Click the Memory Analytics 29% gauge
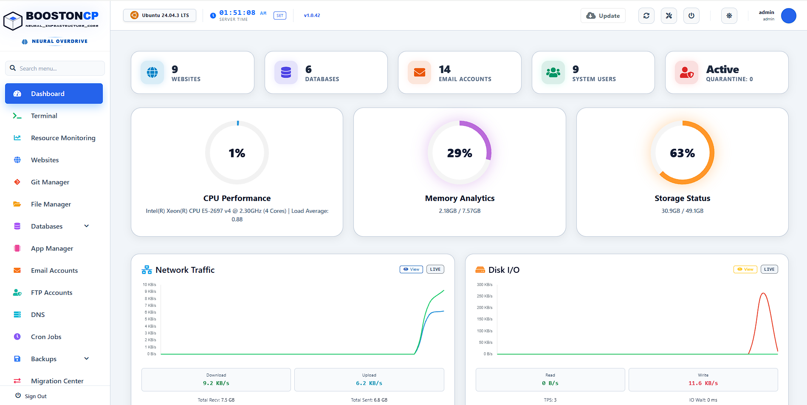The height and width of the screenshot is (405, 807). coord(460,153)
